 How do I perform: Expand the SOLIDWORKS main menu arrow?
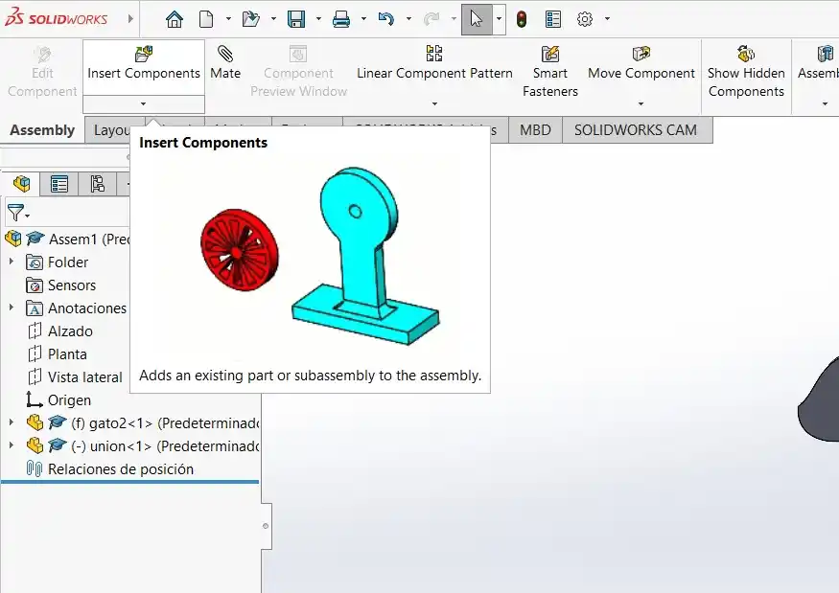click(130, 19)
